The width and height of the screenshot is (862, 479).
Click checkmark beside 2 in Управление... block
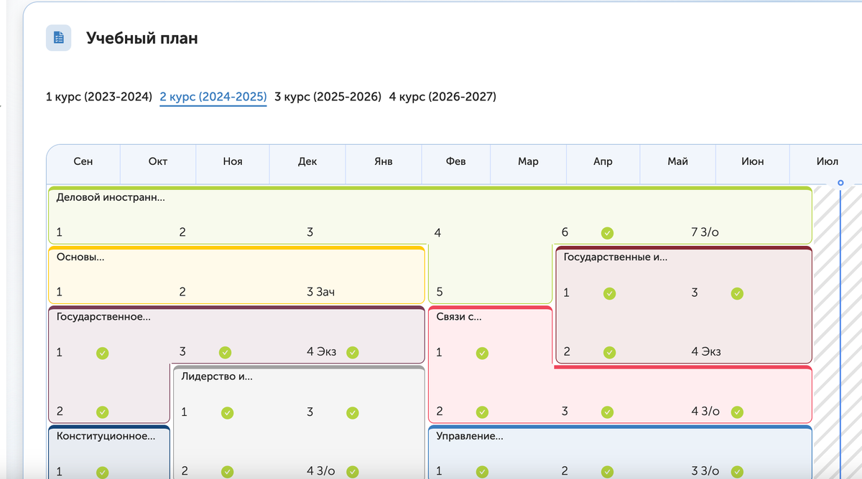[x=607, y=471]
